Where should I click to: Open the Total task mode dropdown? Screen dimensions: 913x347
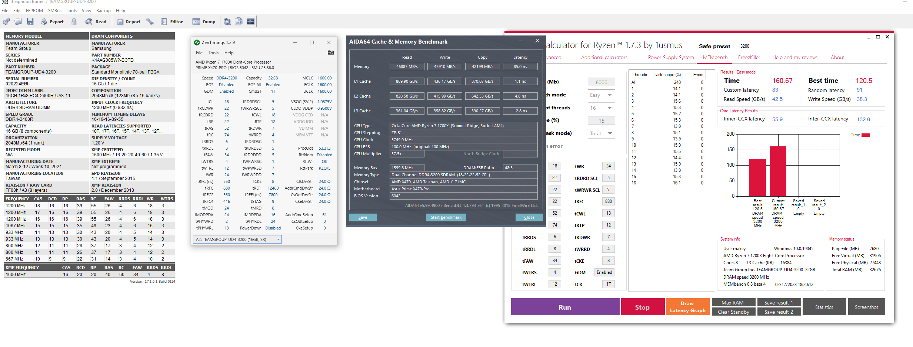click(x=602, y=133)
